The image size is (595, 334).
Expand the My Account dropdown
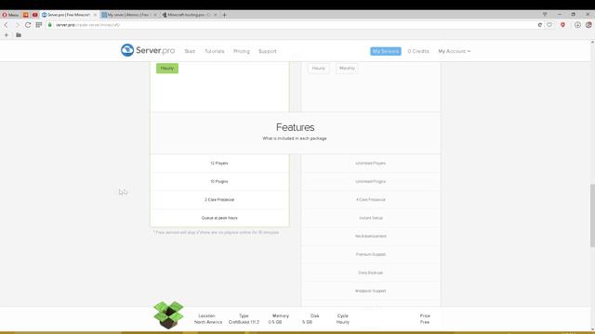tap(455, 51)
